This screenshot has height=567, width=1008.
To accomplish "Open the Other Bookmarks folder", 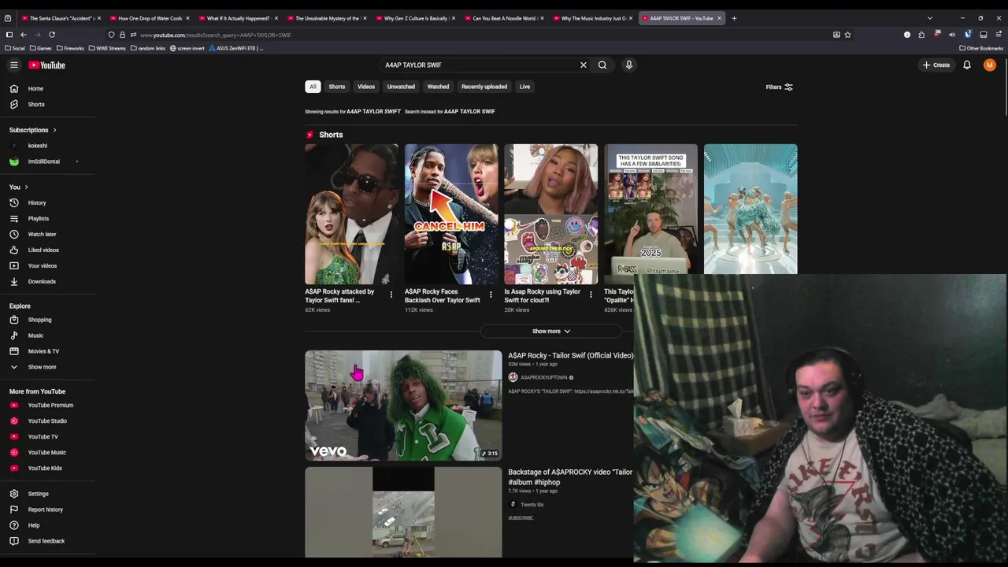I will [981, 48].
